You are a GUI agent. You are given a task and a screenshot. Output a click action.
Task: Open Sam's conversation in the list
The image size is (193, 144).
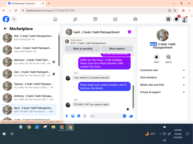point(29,74)
